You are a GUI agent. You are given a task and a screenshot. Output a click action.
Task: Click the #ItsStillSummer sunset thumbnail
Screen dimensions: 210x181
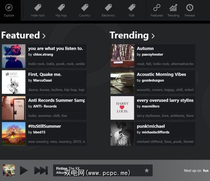(x=13, y=134)
